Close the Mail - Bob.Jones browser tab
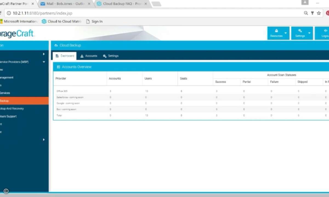Image resolution: width=329 pixels, height=197 pixels. 89,4
